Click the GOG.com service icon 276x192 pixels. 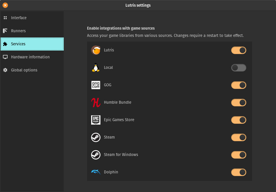click(95, 85)
